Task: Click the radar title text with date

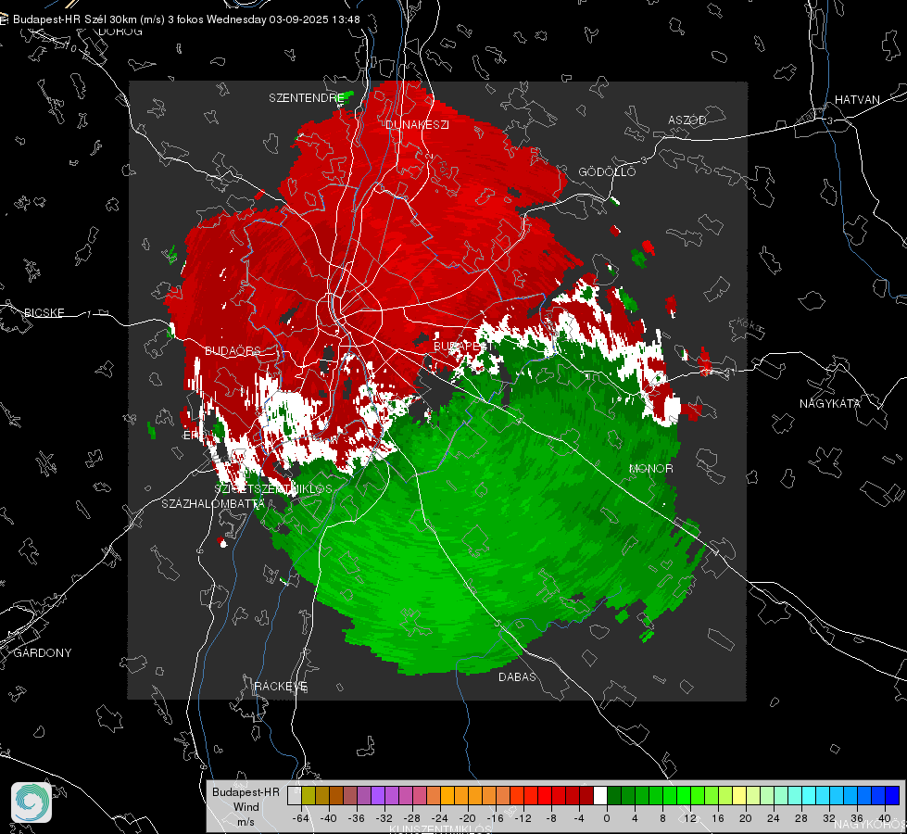Action: point(186,19)
